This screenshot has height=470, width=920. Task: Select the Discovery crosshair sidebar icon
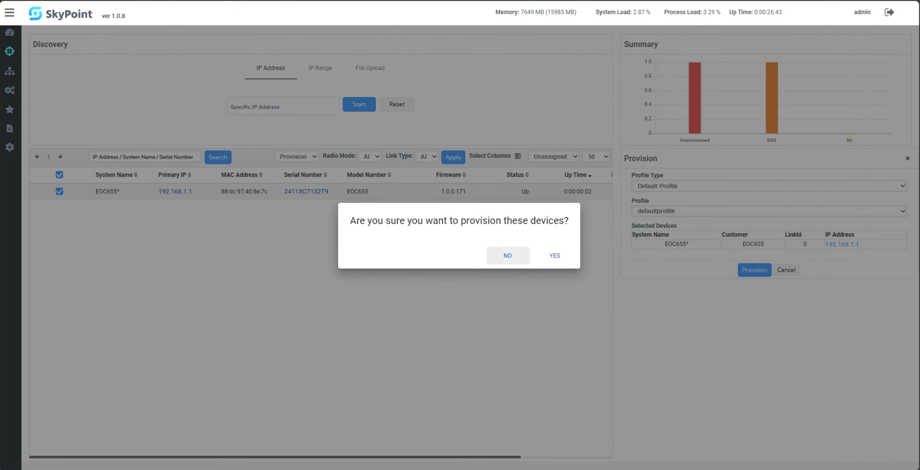tap(10, 51)
